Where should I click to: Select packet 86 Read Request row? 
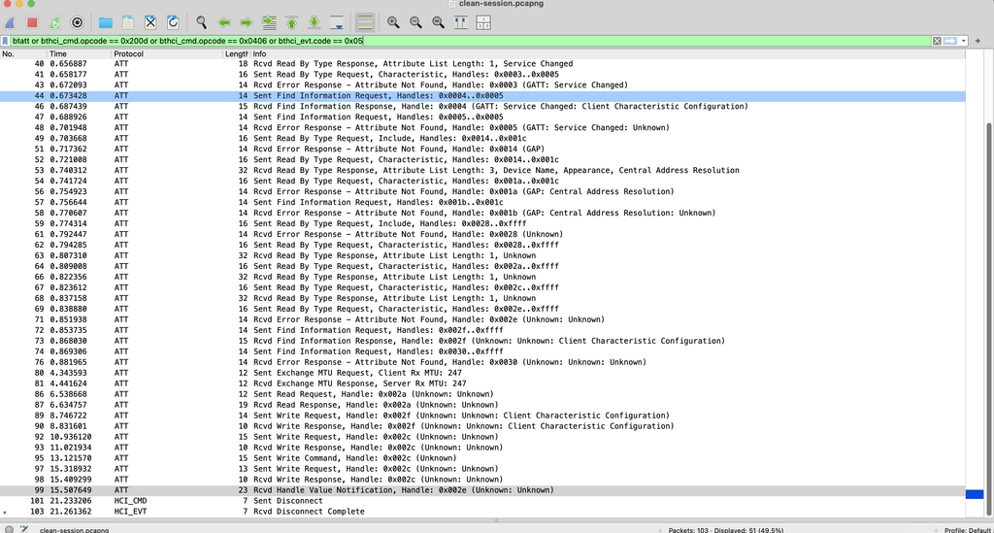click(x=482, y=394)
